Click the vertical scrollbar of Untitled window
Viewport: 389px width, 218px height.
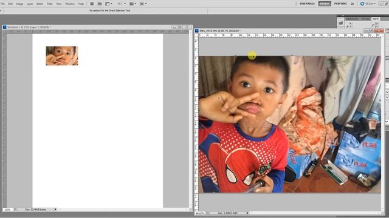tap(190, 119)
